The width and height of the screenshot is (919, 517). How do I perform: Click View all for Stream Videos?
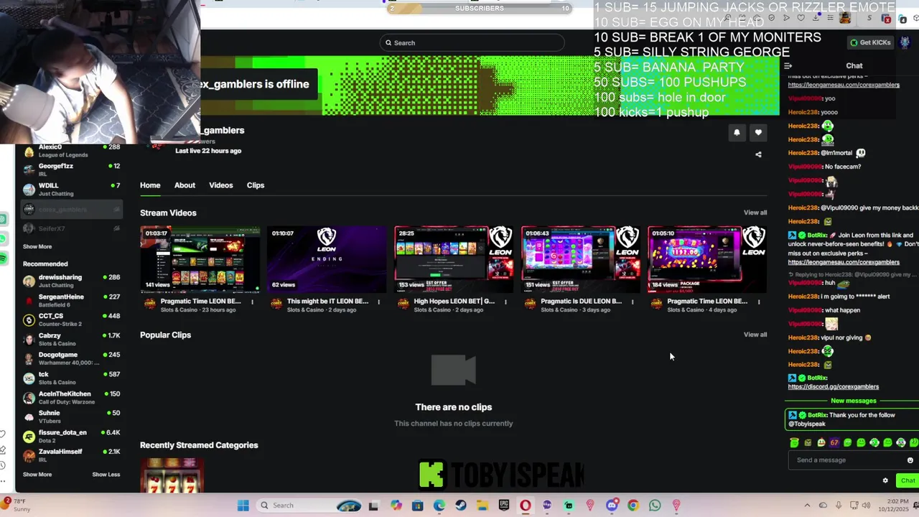click(x=755, y=213)
